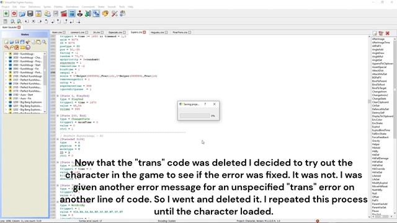Click the code editor vertical scrollbar
The image size is (397, 223).
[370, 126]
